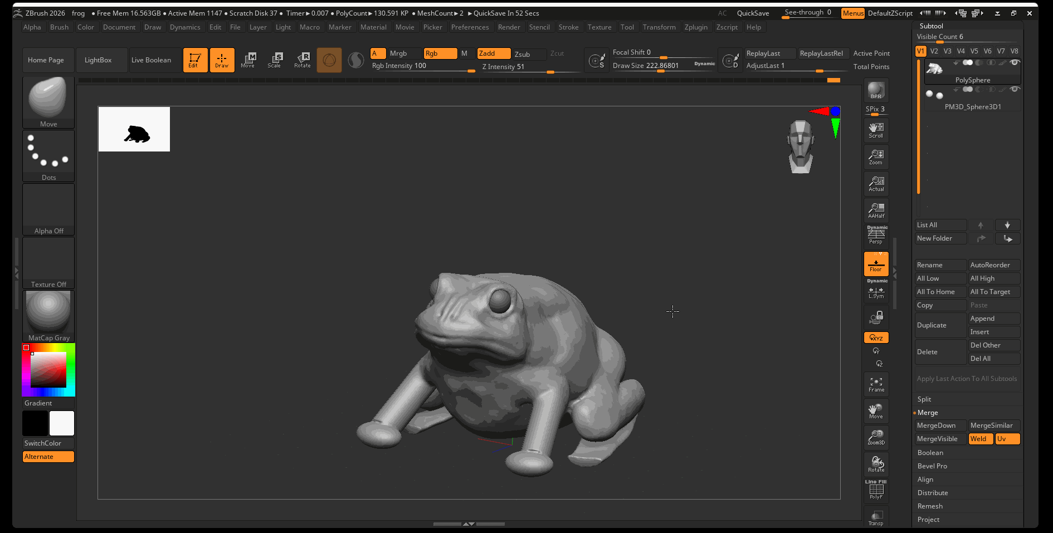
Task: Open the Zplugin menu
Action: click(x=696, y=27)
